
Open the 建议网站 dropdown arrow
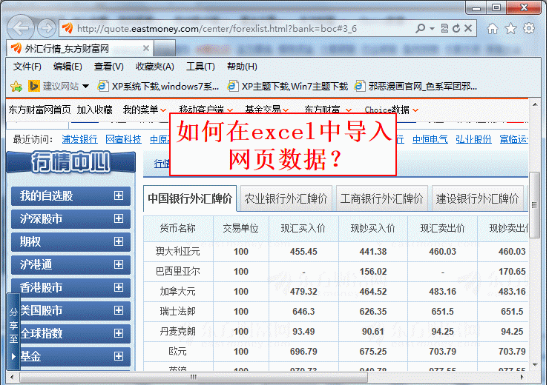tap(85, 87)
